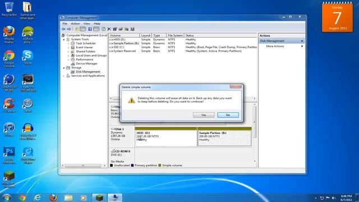This screenshot has width=359, height=202.
Task: Open the Safari desktop shortcut
Action: coord(27,105)
